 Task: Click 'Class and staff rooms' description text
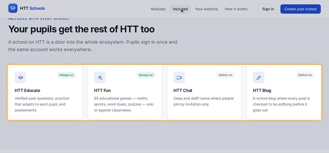[204, 101]
